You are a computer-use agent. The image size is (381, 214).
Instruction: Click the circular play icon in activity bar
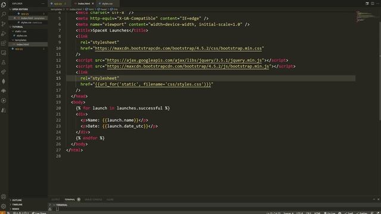4,100
